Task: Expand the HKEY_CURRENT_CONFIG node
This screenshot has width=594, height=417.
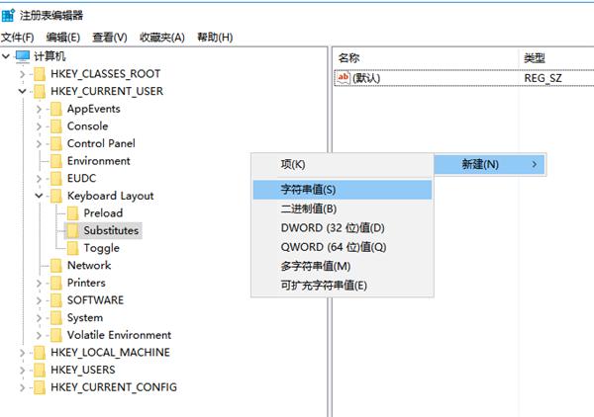Action: [x=23, y=387]
